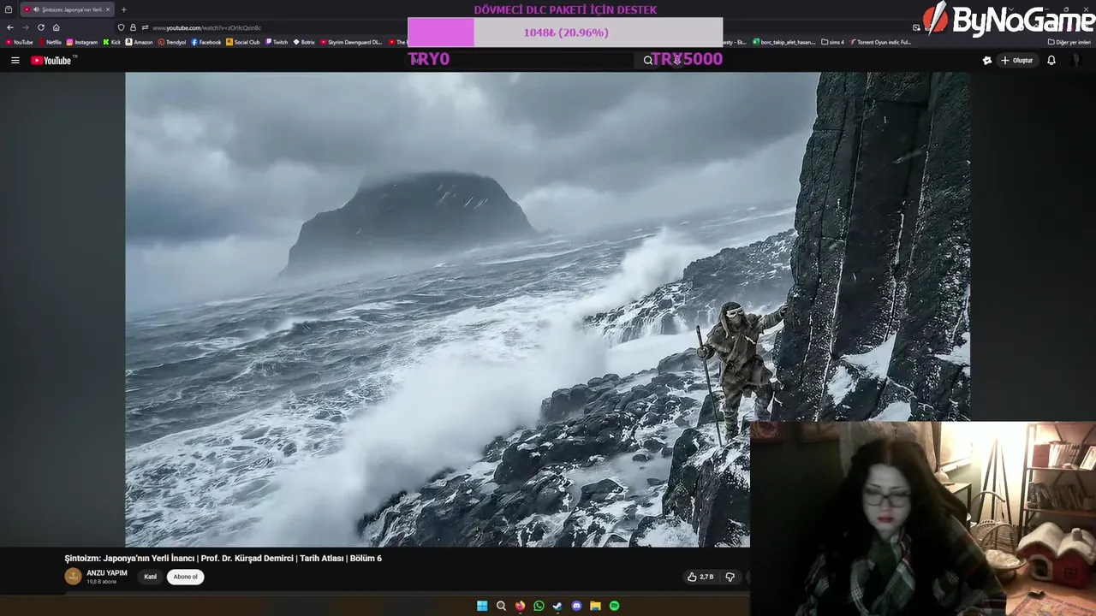Open the Torrent Oyun indir bookmark
This screenshot has height=616, width=1096.
[x=880, y=42]
